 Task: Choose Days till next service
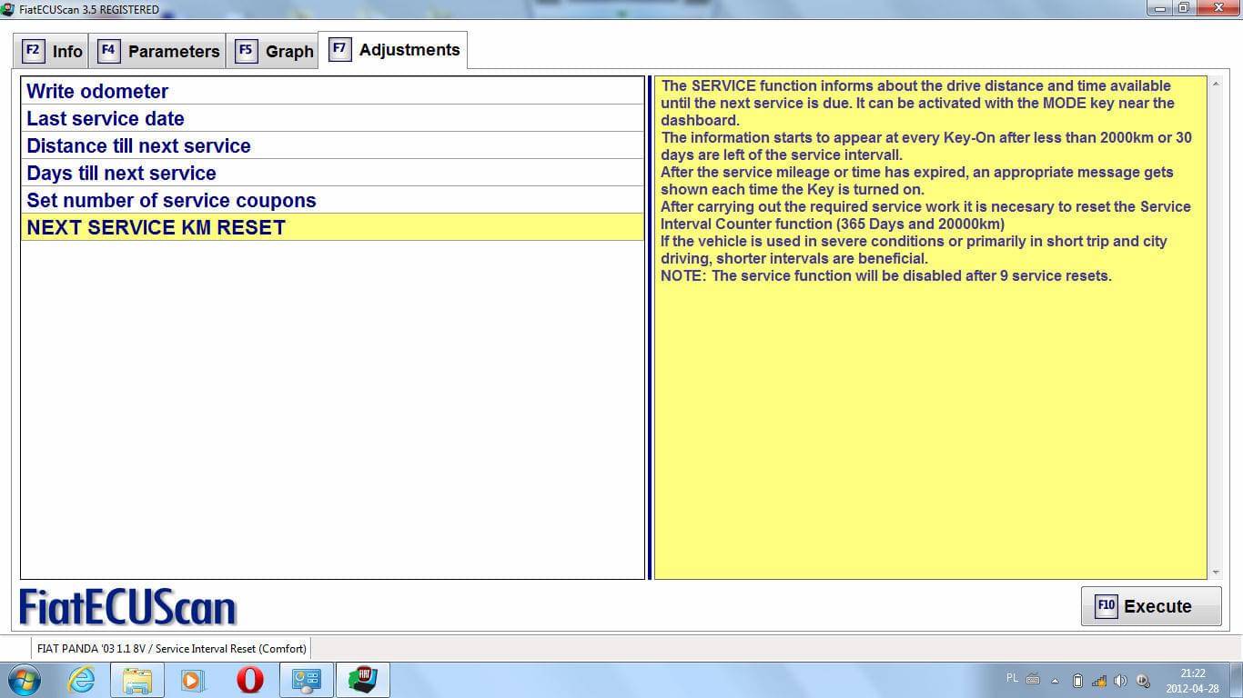(x=332, y=173)
